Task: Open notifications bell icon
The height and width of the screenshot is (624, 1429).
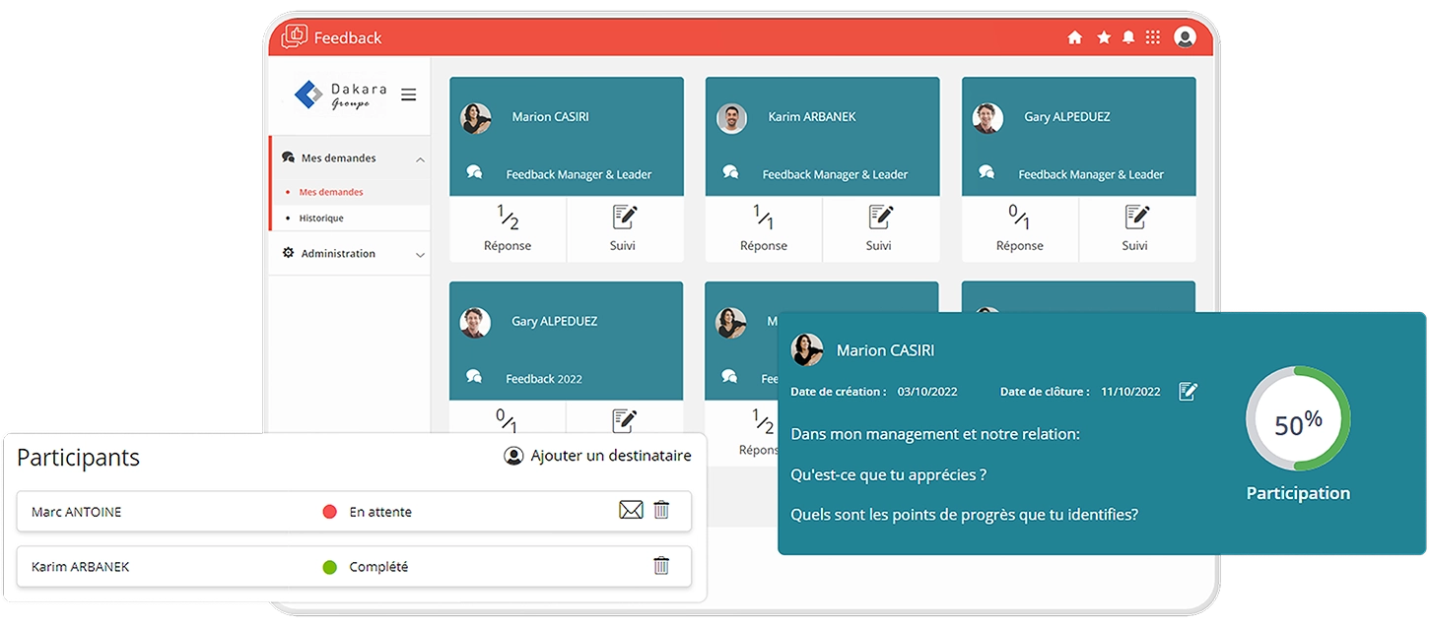Action: click(1128, 37)
